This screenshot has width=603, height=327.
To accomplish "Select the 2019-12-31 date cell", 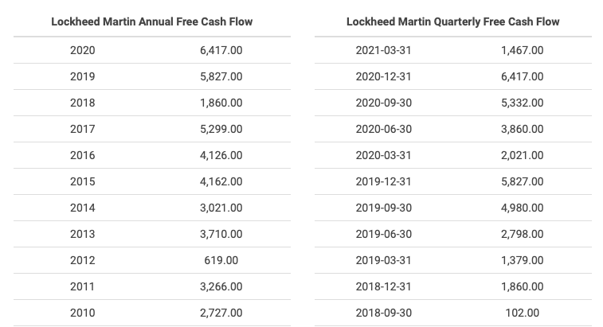I will (x=383, y=181).
